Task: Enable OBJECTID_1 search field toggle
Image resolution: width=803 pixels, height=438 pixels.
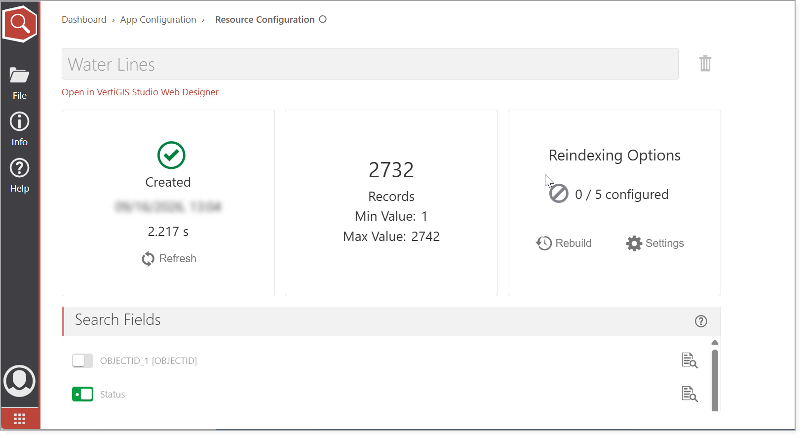Action: click(82, 361)
